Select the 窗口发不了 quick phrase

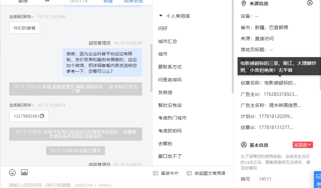(x=170, y=156)
